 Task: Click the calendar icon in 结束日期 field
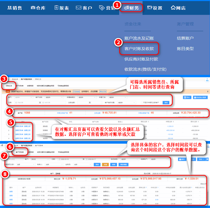point(43,102)
